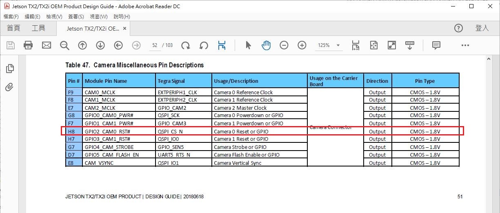Click Table 47 caption heading

135,65
